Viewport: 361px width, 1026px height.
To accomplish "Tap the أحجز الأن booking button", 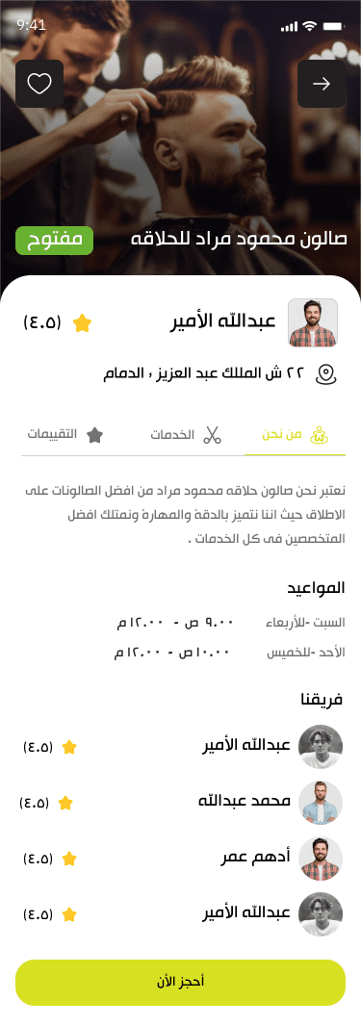I will (181, 982).
